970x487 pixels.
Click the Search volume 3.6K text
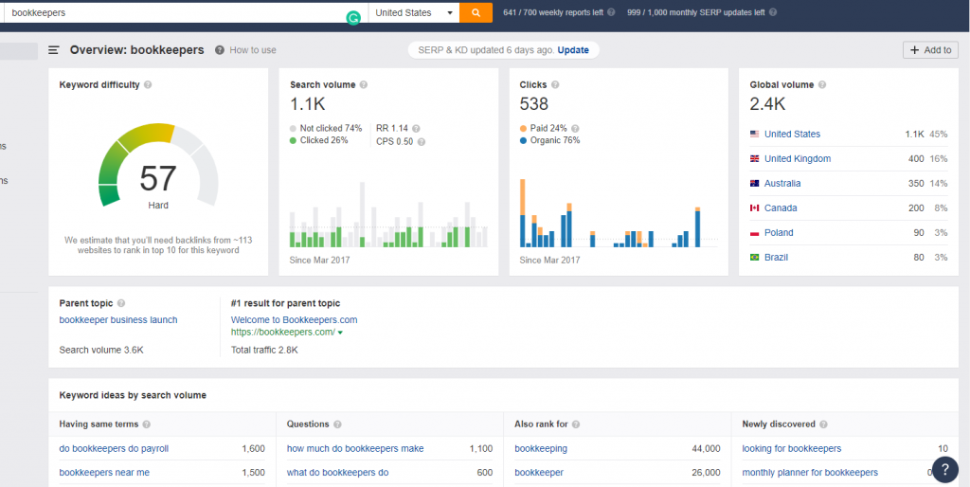(101, 350)
